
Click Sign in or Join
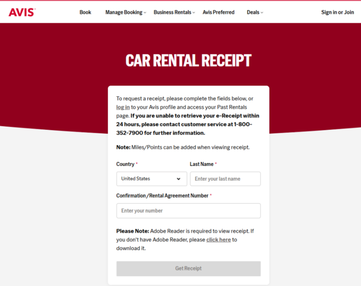tap(337, 12)
